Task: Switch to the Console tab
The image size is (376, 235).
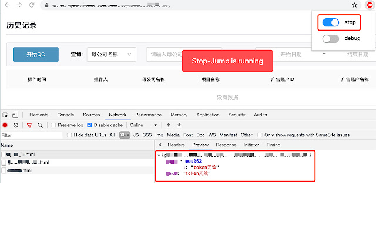Action: tap(66, 115)
